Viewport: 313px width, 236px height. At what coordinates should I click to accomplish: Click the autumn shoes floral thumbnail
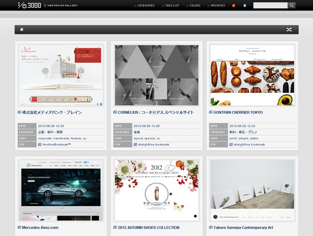[156, 190]
